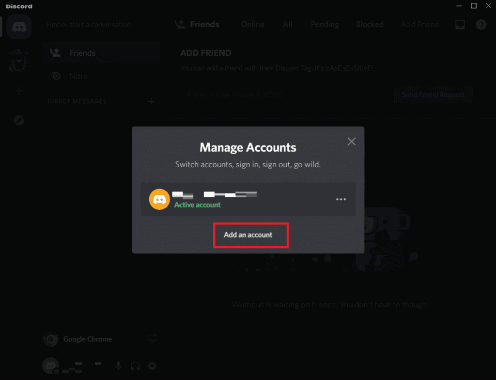Click the Help question mark icon

pos(481,24)
